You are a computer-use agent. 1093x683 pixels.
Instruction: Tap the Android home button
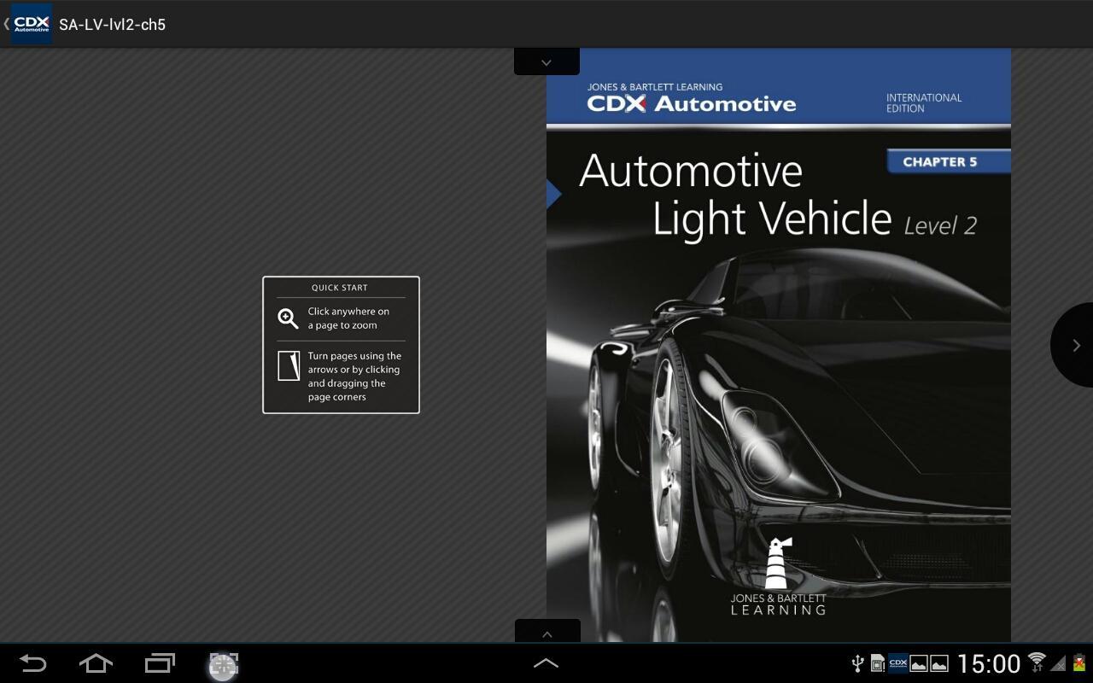click(x=96, y=663)
